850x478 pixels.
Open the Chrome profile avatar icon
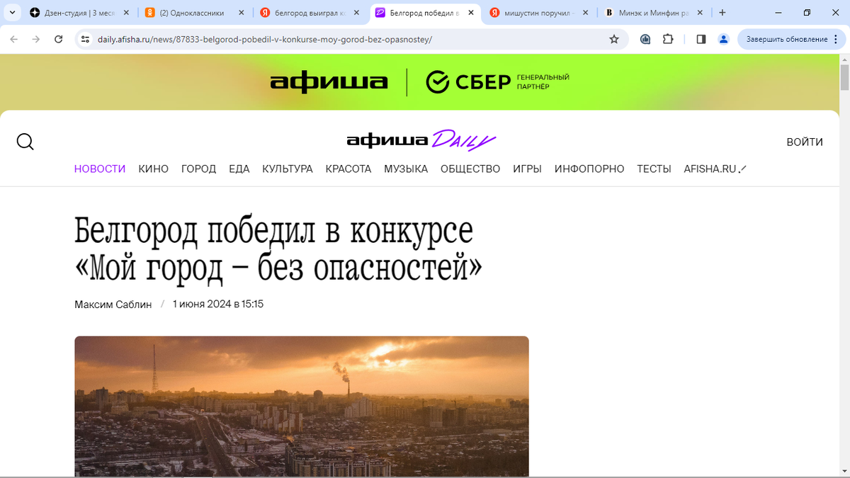[723, 39]
